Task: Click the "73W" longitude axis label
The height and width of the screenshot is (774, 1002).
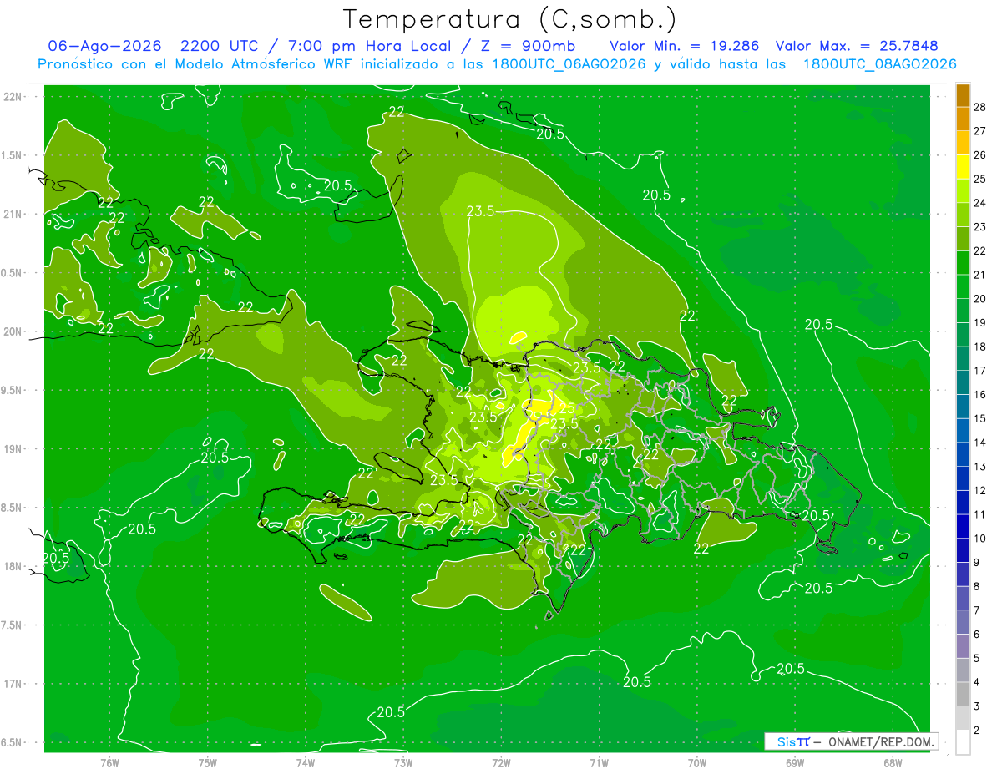Action: click(403, 763)
